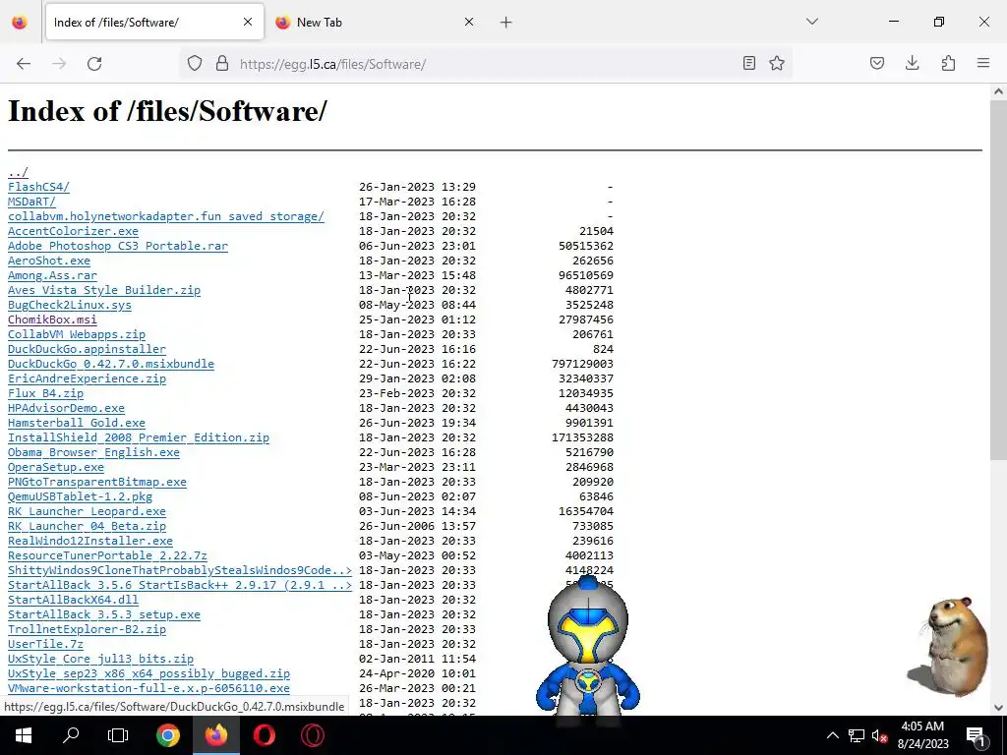Download ResourceTunerPortable_2.22.7z
Screen dimensions: 1007x755
coord(107,556)
